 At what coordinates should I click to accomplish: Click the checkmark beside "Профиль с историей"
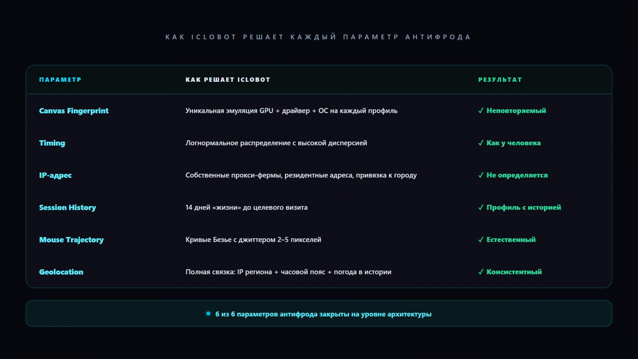(481, 208)
